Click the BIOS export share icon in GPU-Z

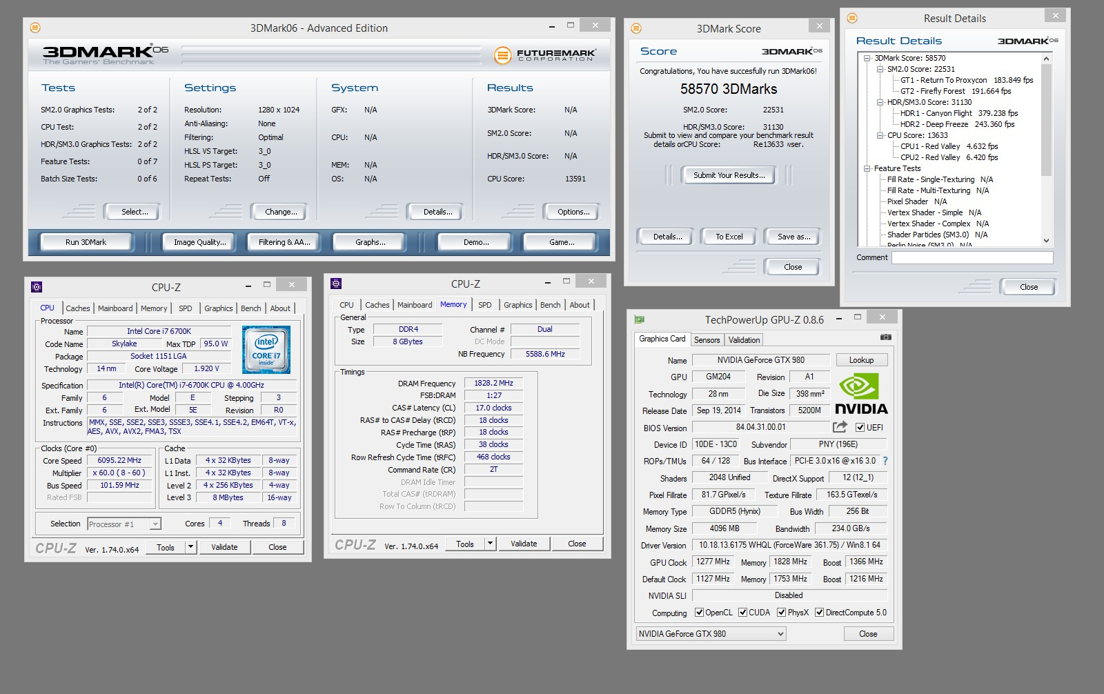pos(840,427)
